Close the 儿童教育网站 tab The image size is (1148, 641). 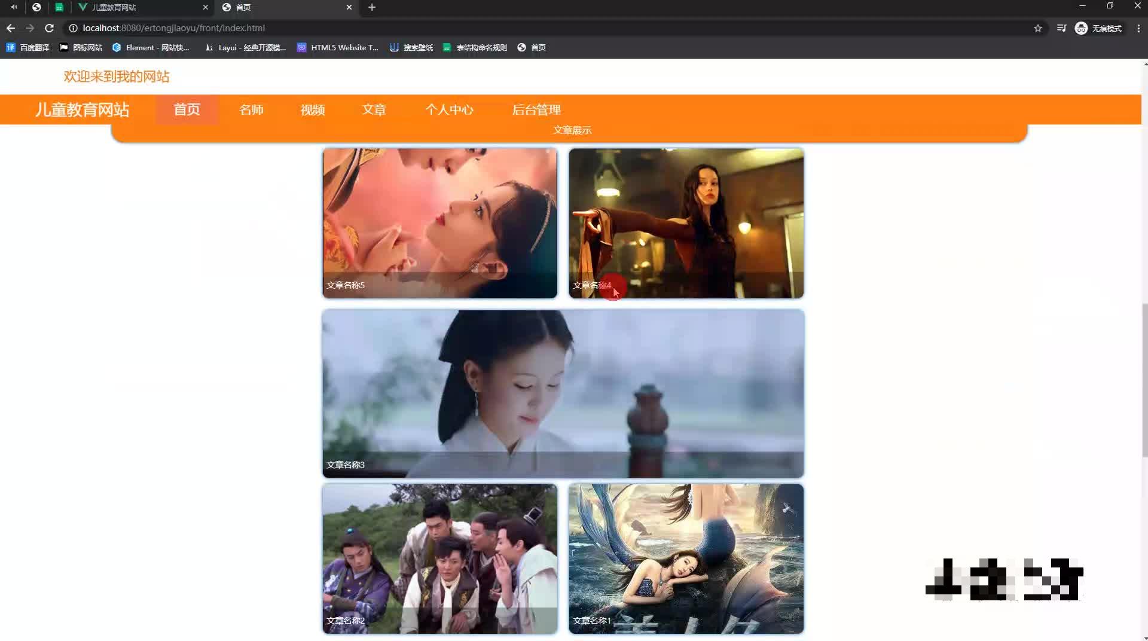point(205,7)
